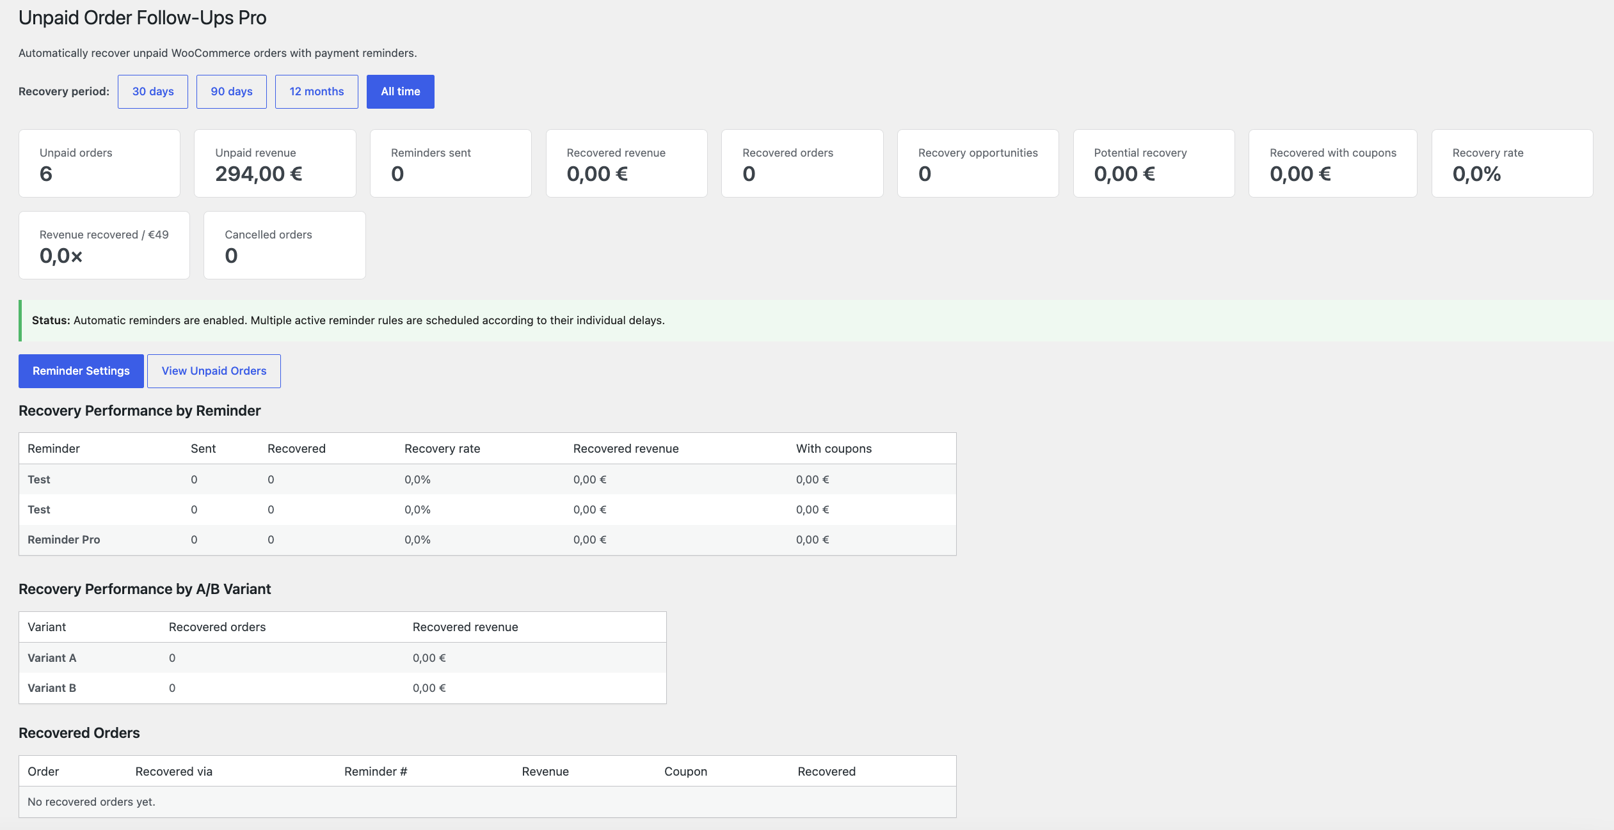The image size is (1614, 830).
Task: Select the 30 days recovery period
Action: tap(153, 91)
